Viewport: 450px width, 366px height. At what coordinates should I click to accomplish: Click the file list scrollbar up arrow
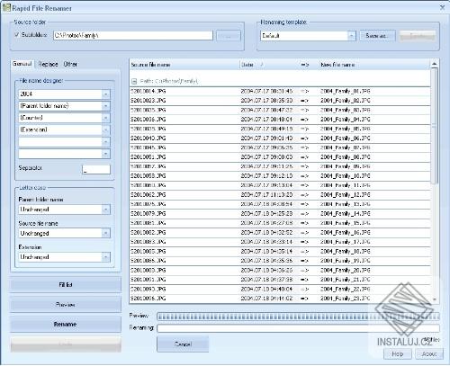pos(434,64)
